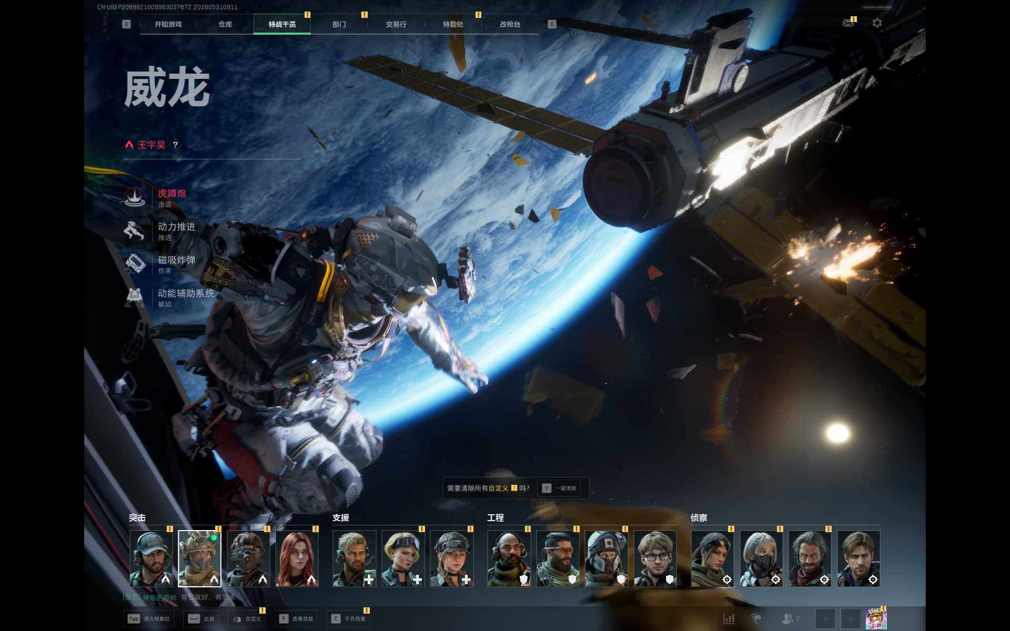This screenshot has width=1010, height=631.
Task: Select the dark-haired female recon operator portrait
Action: [x=712, y=558]
